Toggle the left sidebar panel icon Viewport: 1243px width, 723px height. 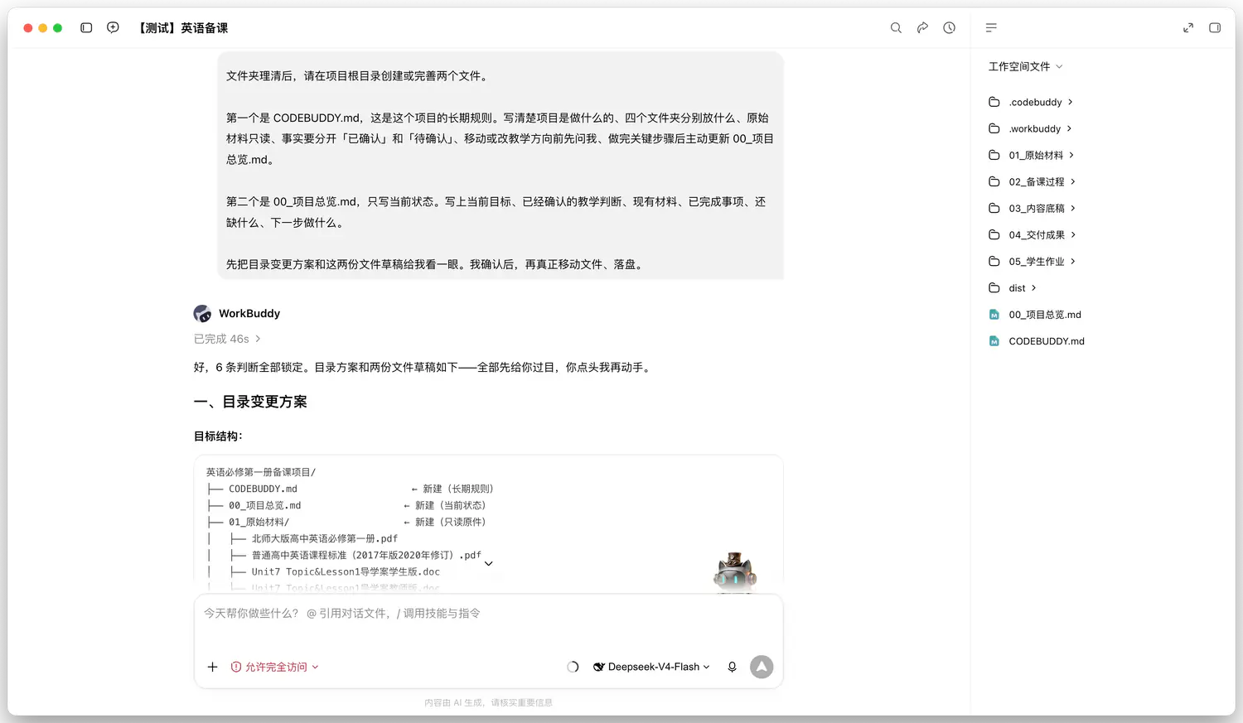86,27
